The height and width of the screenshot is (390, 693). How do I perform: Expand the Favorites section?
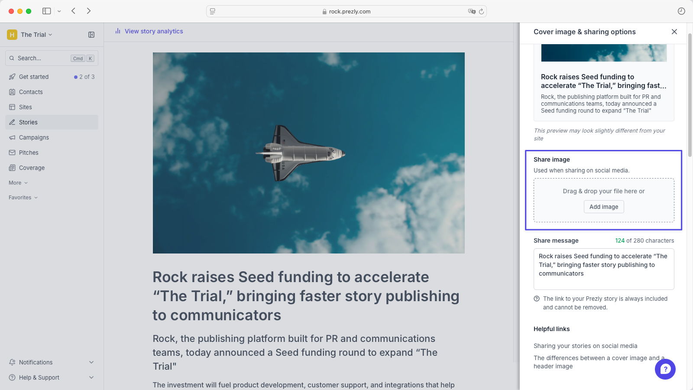click(x=23, y=198)
